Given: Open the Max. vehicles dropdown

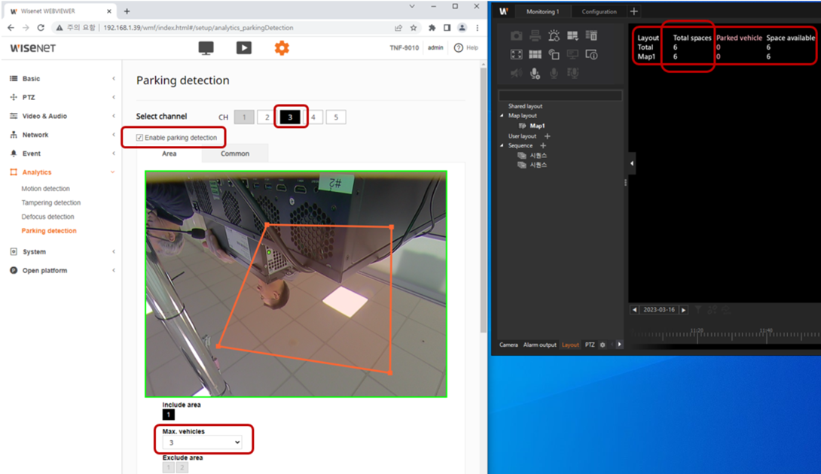Looking at the screenshot, I should click(x=202, y=442).
